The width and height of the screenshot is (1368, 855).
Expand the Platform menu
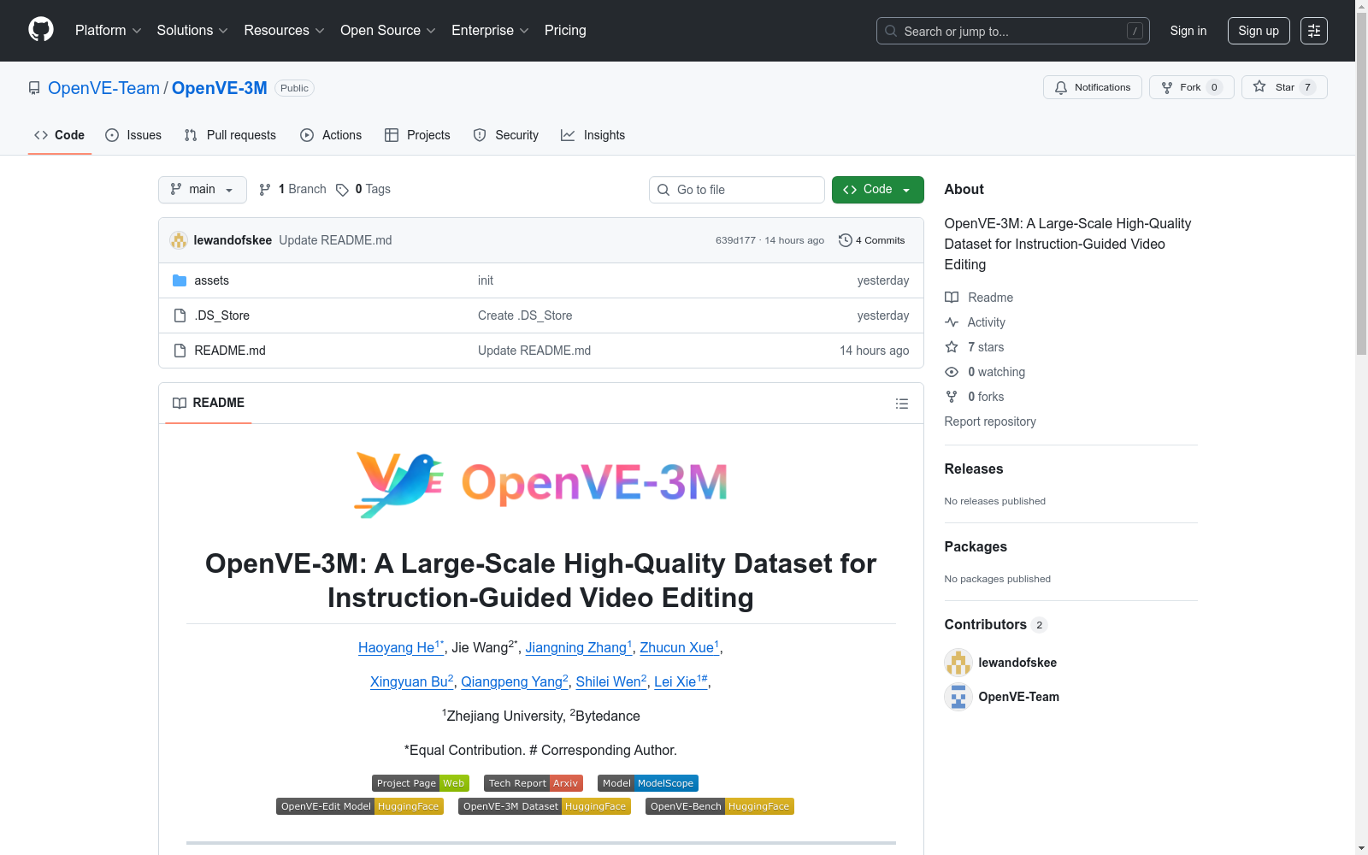pos(109,31)
